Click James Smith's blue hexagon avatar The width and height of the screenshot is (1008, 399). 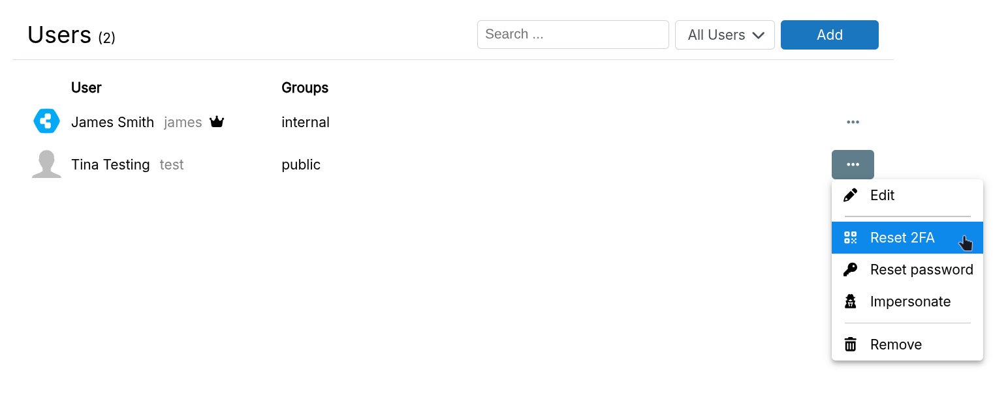click(x=46, y=122)
